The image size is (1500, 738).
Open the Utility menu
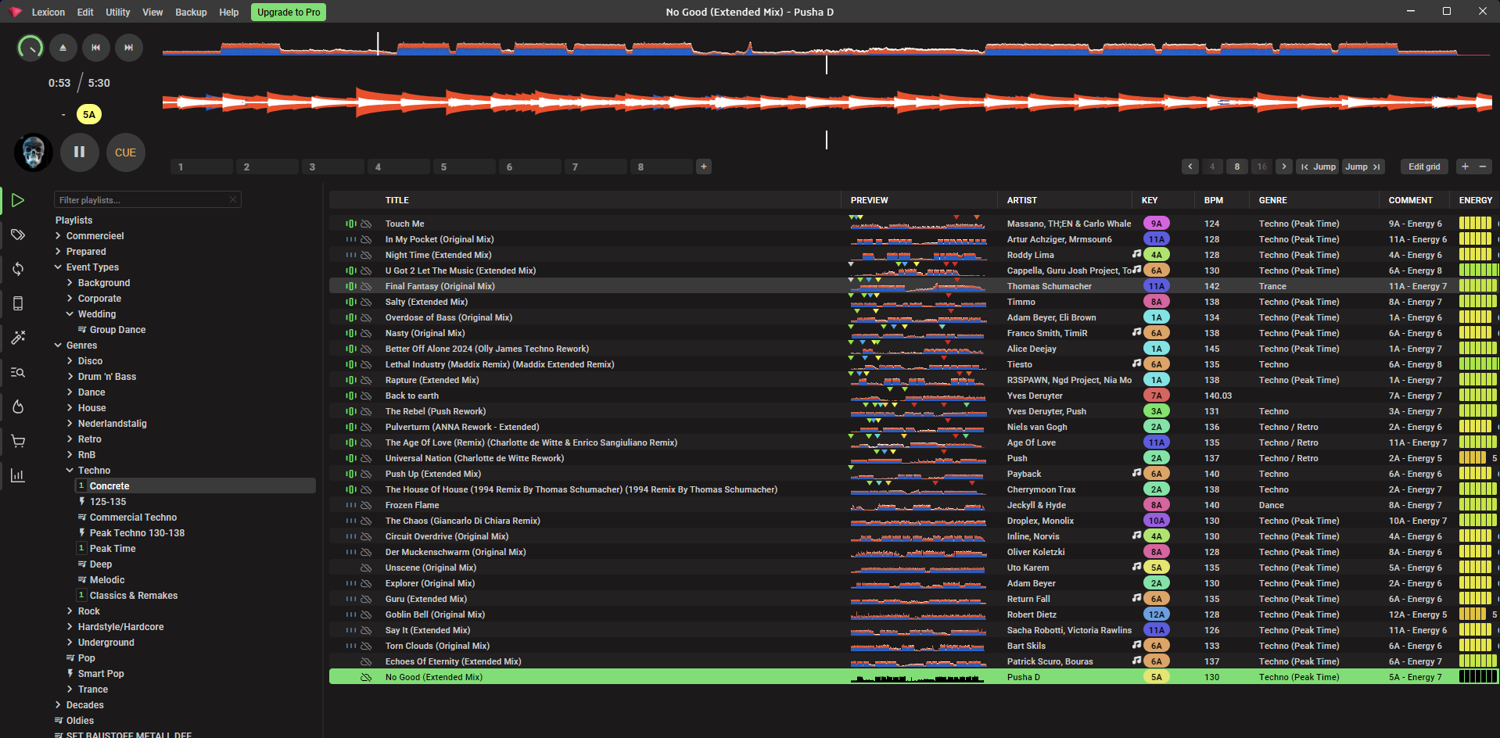tap(118, 13)
